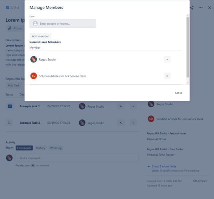Click Solution Articles for Jira Service Desk name

click(62, 76)
